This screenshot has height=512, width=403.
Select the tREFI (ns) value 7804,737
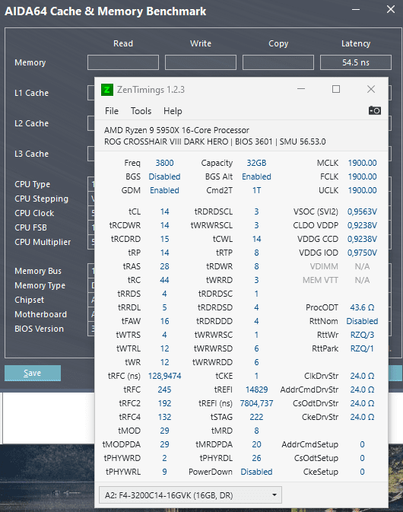(256, 404)
